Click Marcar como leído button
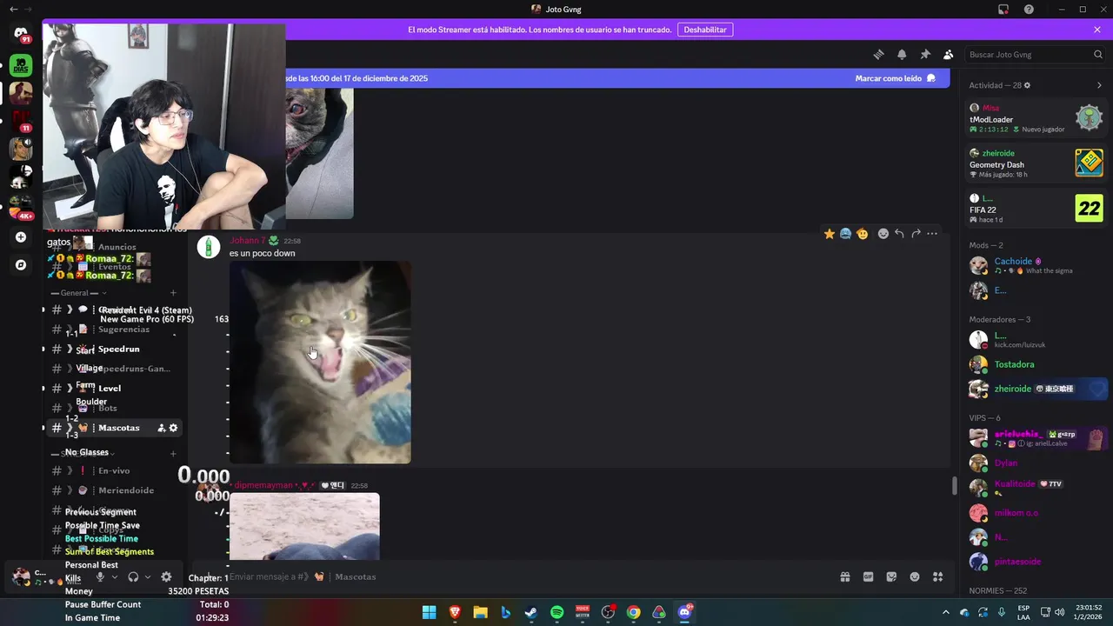This screenshot has width=1113, height=626. pos(895,78)
